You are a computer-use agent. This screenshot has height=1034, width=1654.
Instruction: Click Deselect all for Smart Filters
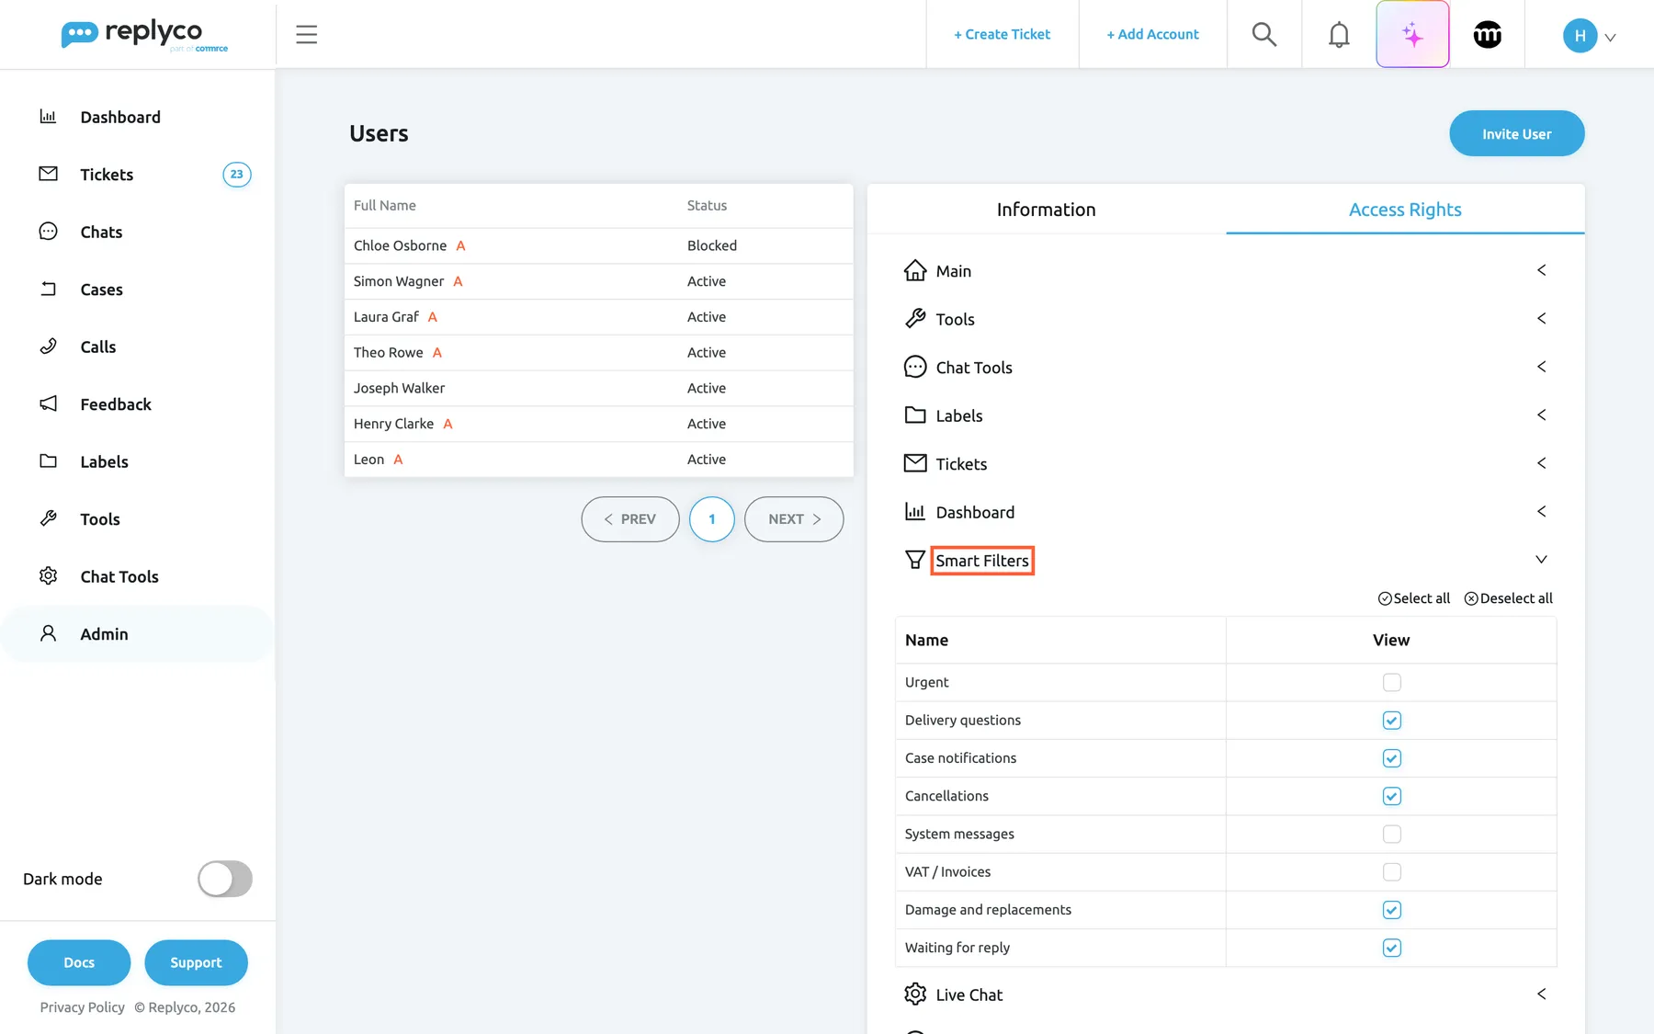pyautogui.click(x=1508, y=598)
